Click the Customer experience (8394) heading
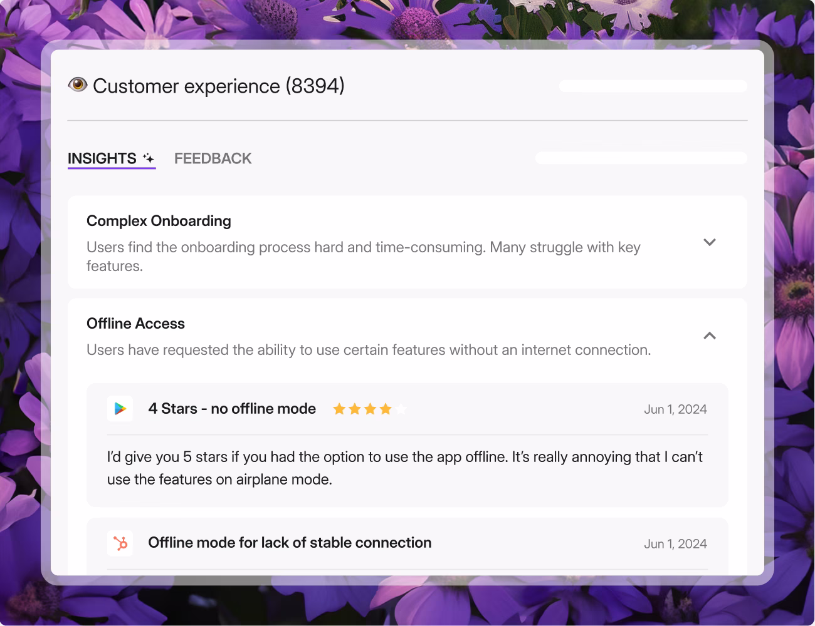Viewport: 815px width, 626px height. coord(218,86)
